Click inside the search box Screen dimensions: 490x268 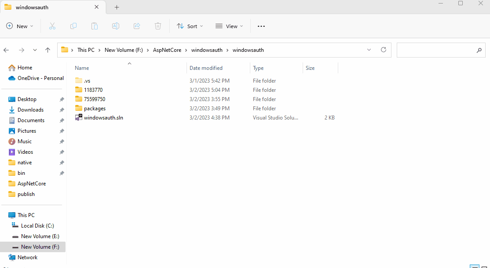coord(440,50)
